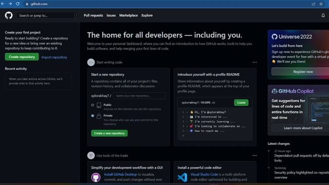Open the Dependabot pull requests change entry
The image size is (329, 185).
click(302, 158)
